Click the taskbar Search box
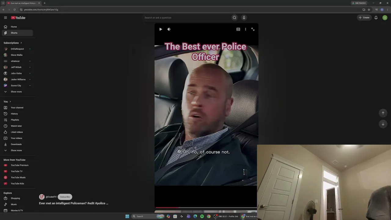Viewport: 391px width, 220px height. pyautogui.click(x=148, y=216)
